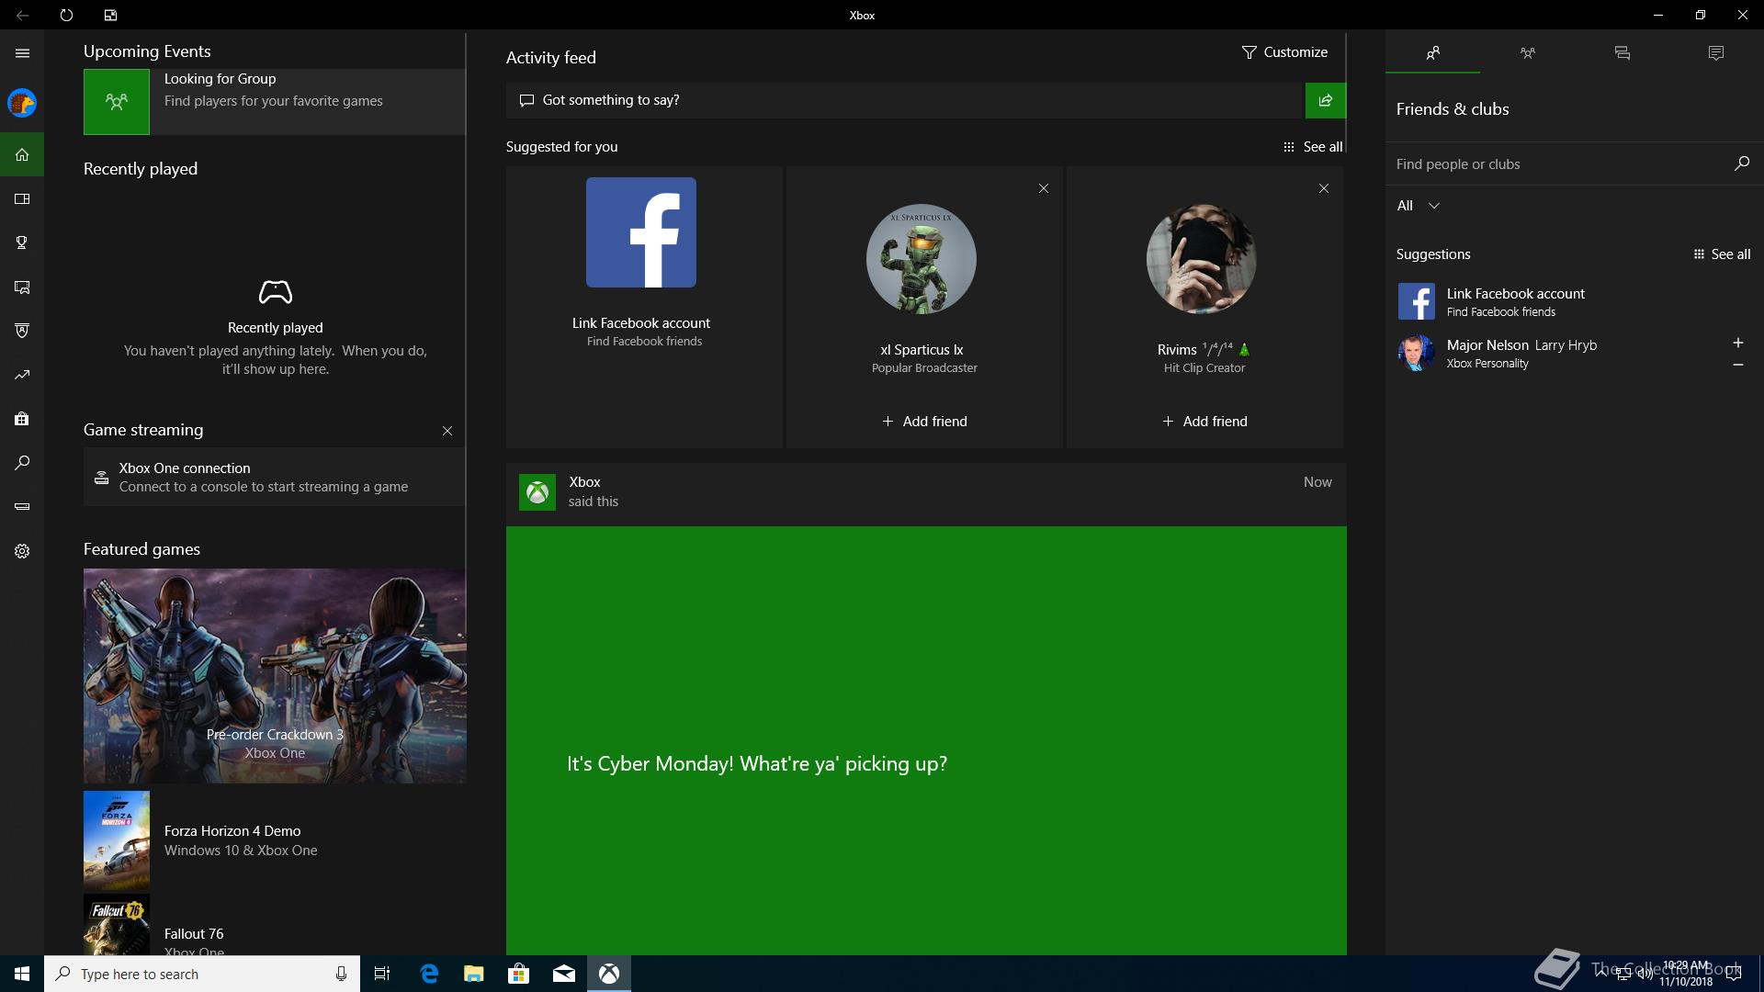Image resolution: width=1764 pixels, height=992 pixels.
Task: Click the Find people or clubs field
Action: 1557,164
